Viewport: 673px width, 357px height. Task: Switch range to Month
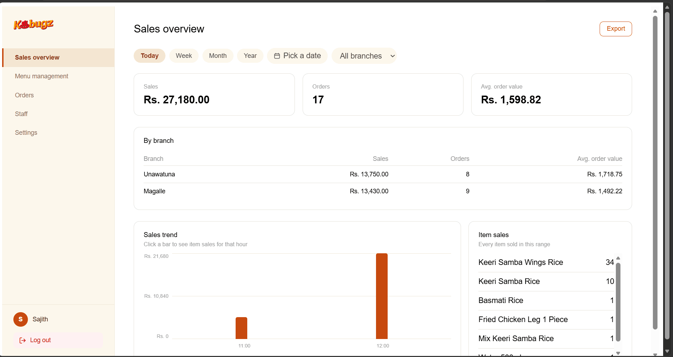[x=218, y=56]
